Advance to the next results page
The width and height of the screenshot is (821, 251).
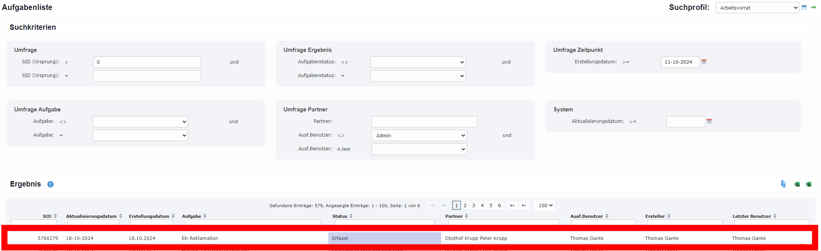(512, 206)
